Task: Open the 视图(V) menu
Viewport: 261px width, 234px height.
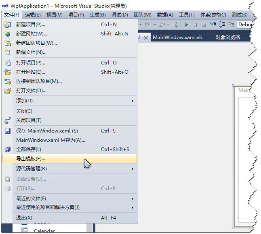Action: (x=55, y=15)
